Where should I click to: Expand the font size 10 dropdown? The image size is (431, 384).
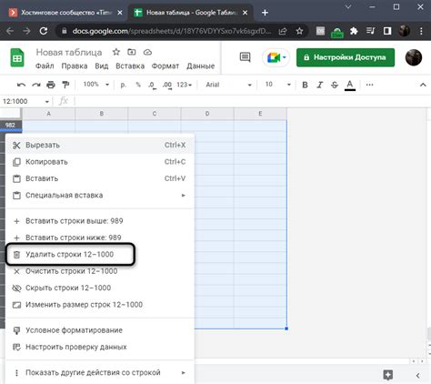(278, 85)
